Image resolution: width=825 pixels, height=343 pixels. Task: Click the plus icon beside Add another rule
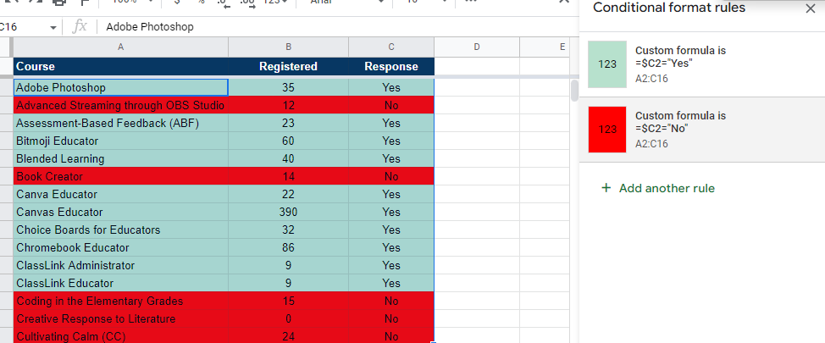pos(606,188)
